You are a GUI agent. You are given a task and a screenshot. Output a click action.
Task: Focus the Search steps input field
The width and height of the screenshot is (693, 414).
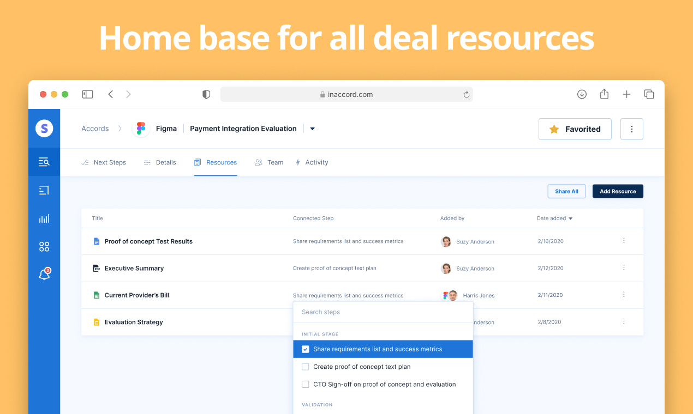point(383,312)
